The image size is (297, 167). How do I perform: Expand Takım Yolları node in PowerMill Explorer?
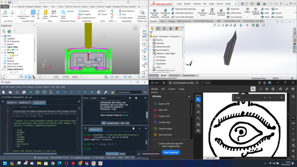(2, 47)
